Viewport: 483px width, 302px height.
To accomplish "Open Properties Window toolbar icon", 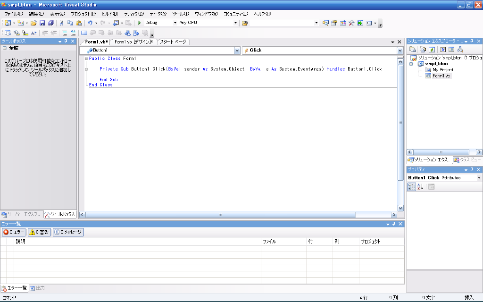I will click(x=334, y=23).
